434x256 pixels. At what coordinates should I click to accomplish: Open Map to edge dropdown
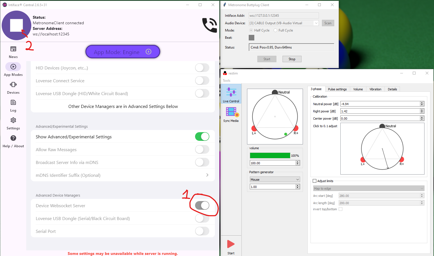point(369,189)
